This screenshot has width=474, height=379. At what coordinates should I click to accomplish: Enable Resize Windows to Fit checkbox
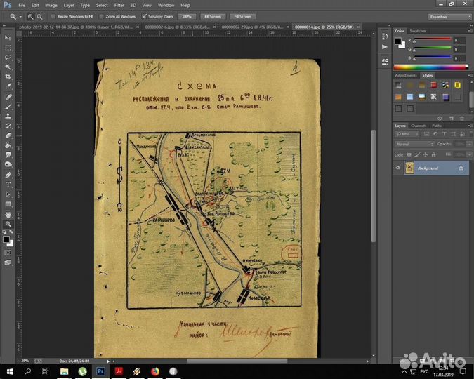pyautogui.click(x=53, y=17)
